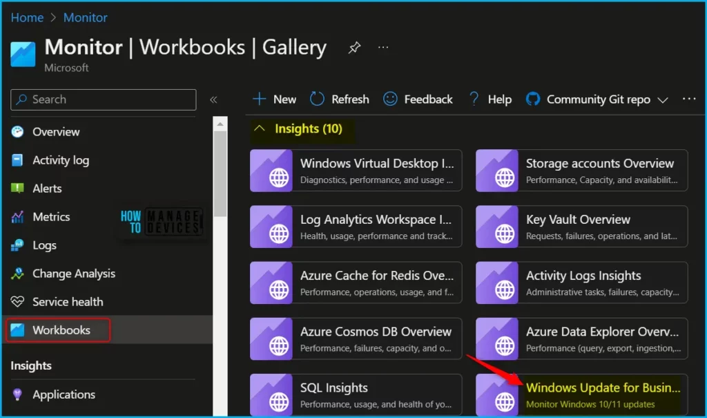
Task: Open Applications under Insights
Action: (x=64, y=395)
